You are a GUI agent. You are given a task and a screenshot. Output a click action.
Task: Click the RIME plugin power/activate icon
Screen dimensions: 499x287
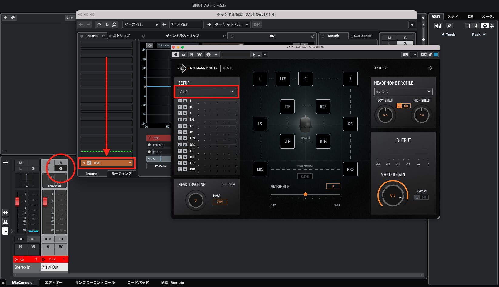point(176,55)
